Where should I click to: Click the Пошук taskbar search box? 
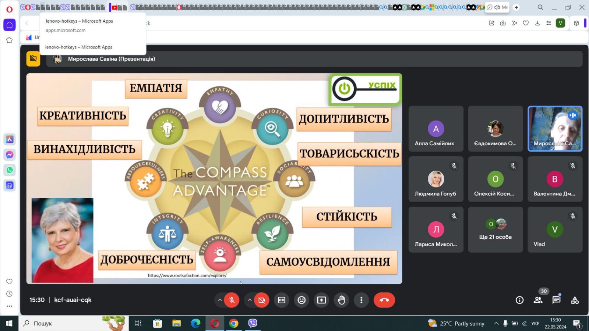(x=74, y=323)
